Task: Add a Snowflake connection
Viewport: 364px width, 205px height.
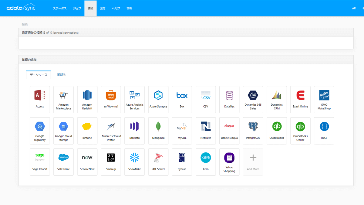Action: [x=134, y=162]
